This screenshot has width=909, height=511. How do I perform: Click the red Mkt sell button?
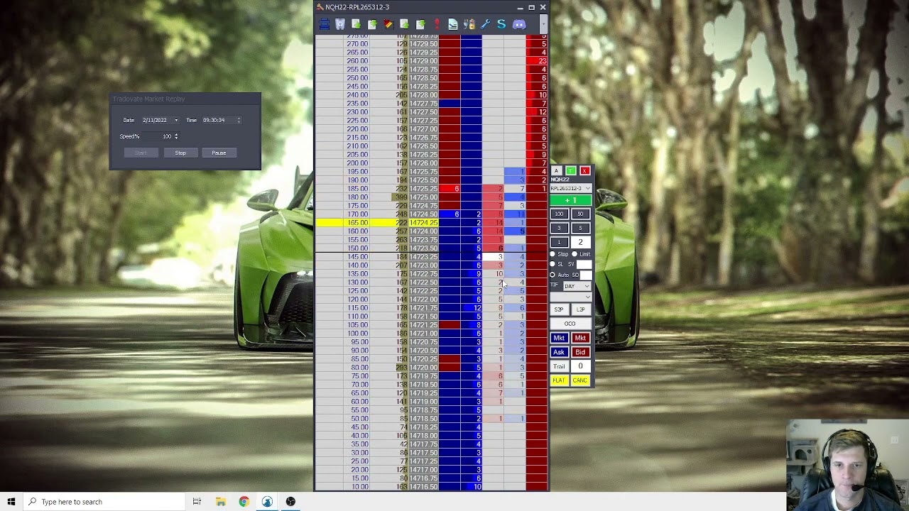(x=580, y=339)
